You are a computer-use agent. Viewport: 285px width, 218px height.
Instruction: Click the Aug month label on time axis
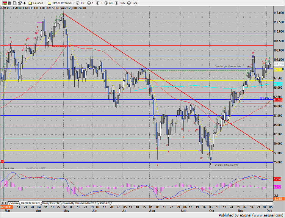point(152,211)
